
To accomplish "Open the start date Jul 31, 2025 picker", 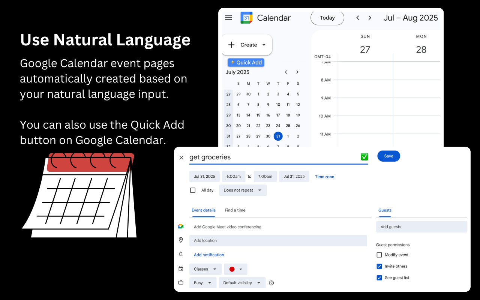I will (204, 176).
